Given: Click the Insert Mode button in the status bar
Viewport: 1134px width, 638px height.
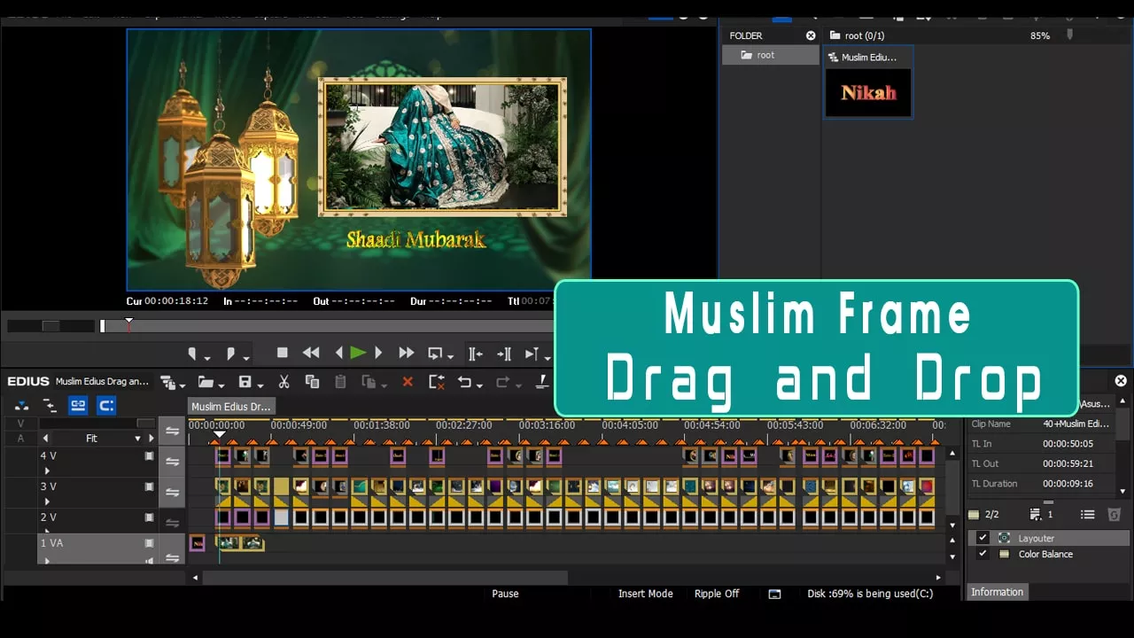Looking at the screenshot, I should coord(645,594).
